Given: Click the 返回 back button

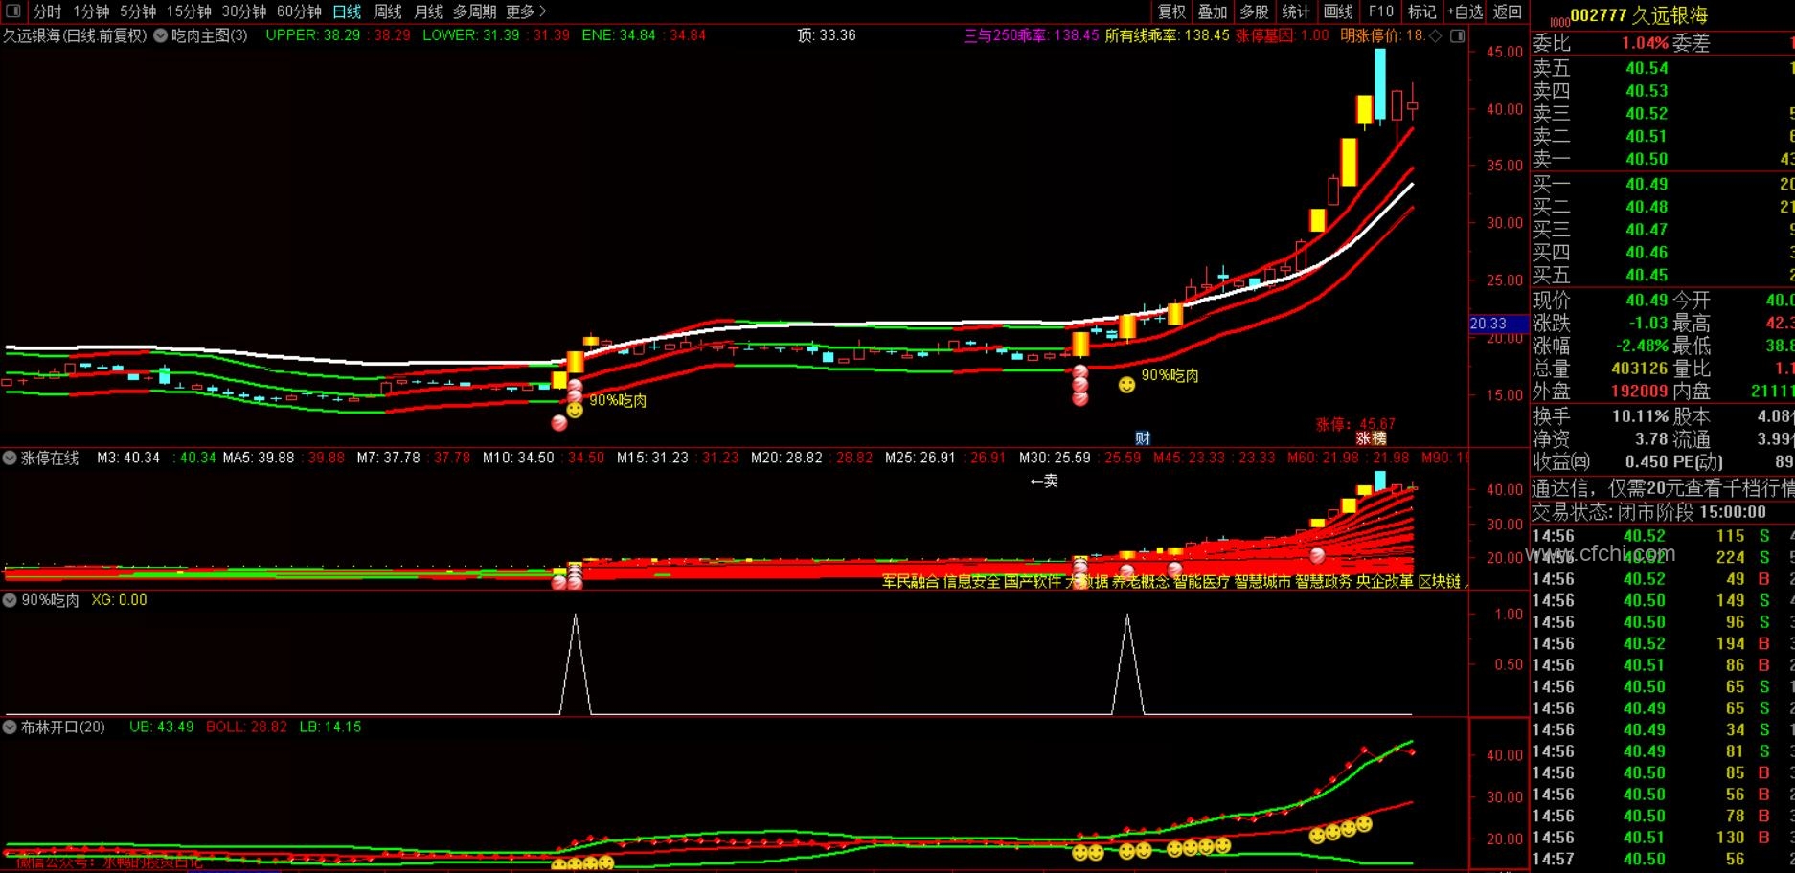Looking at the screenshot, I should coord(1508,11).
